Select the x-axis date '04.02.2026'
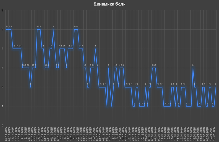Screen dimensions: 219x142 click(x=201, y=134)
